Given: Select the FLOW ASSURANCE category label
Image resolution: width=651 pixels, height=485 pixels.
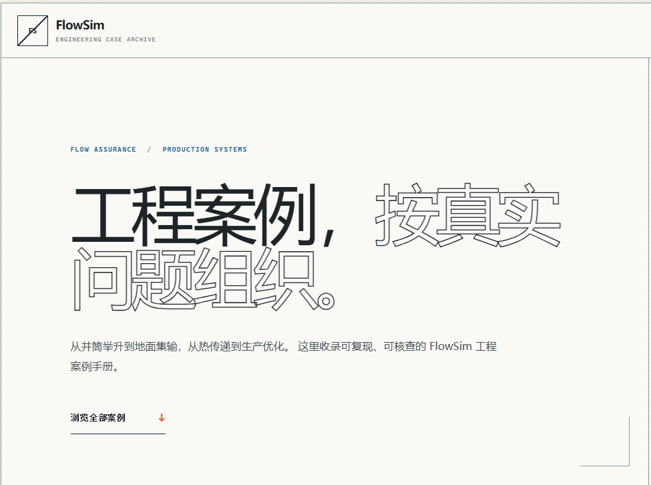Looking at the screenshot, I should click(x=103, y=150).
